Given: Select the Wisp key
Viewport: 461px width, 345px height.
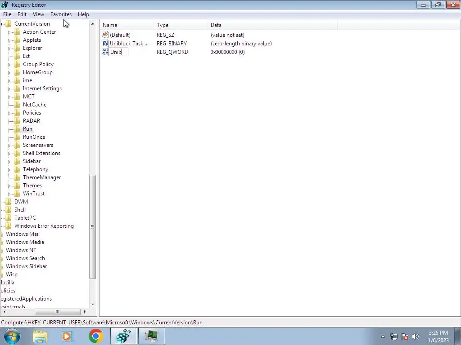Looking at the screenshot, I should click(x=11, y=274).
